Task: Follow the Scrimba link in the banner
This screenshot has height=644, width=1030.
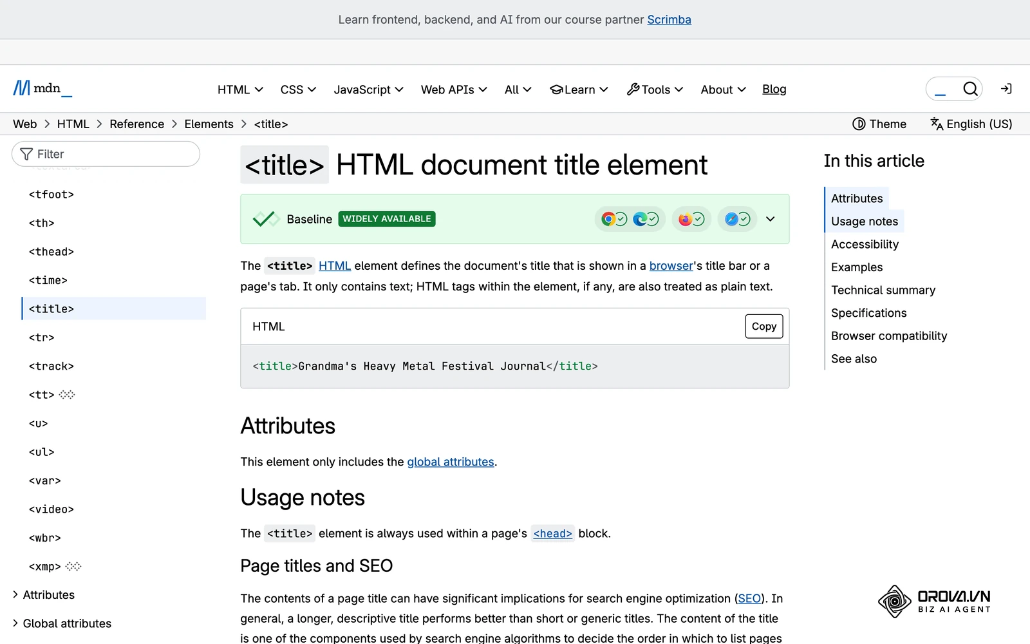Action: coord(669,19)
